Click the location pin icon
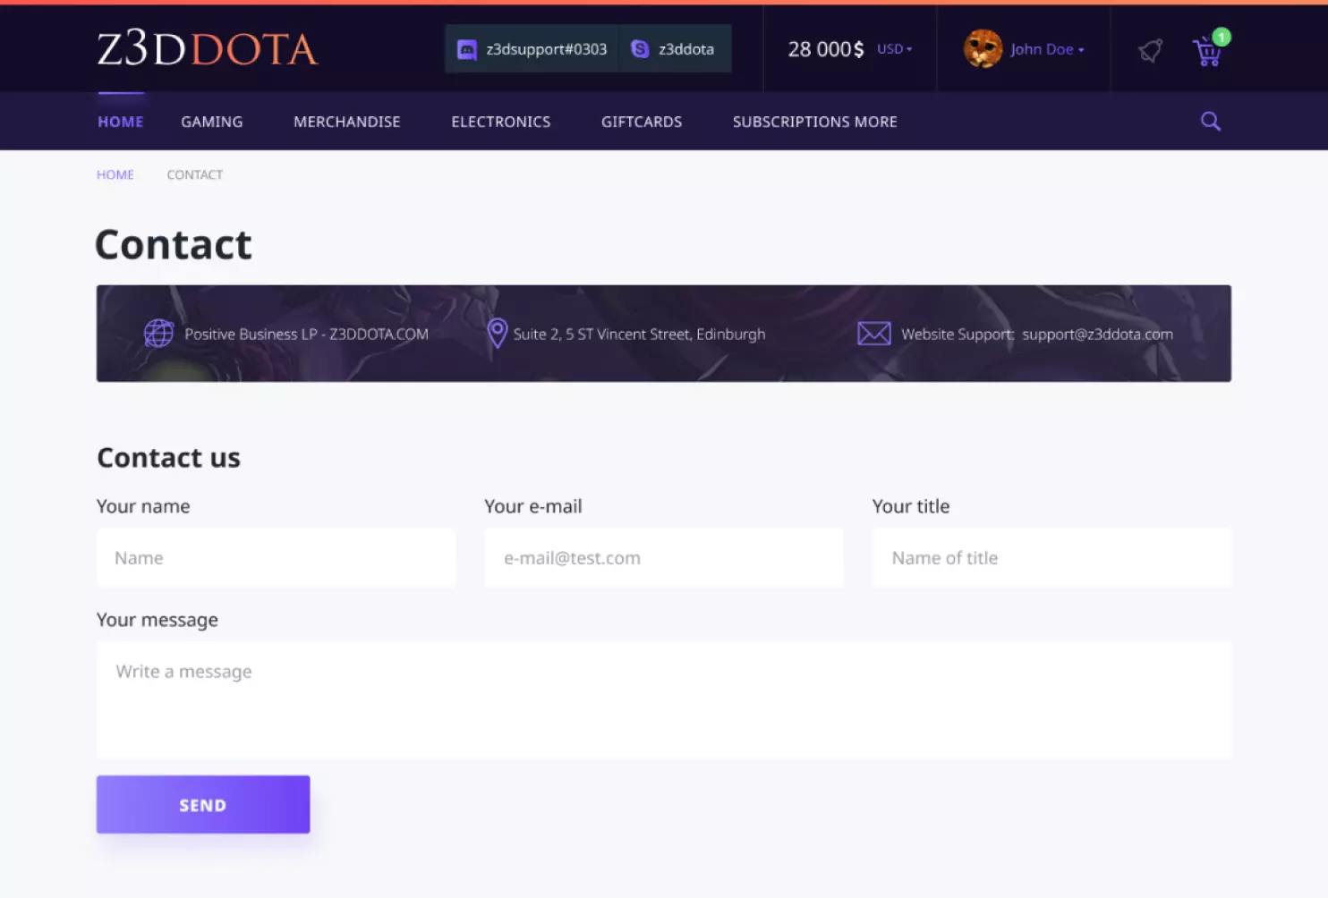Screen dimensions: 1328x898 pos(498,334)
